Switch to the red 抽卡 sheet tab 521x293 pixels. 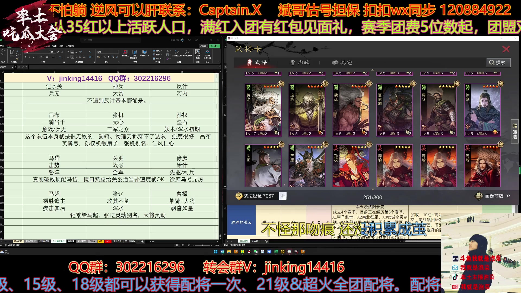point(108,241)
